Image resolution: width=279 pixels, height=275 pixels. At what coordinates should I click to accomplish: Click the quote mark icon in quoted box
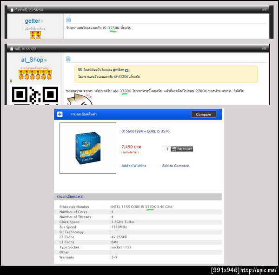(x=80, y=70)
